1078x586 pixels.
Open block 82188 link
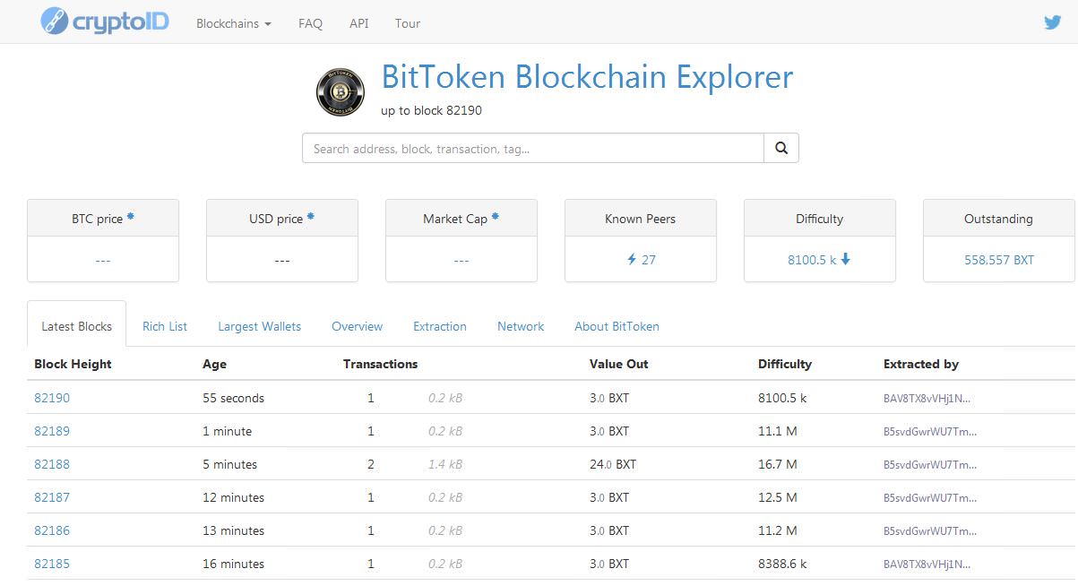[x=52, y=464]
